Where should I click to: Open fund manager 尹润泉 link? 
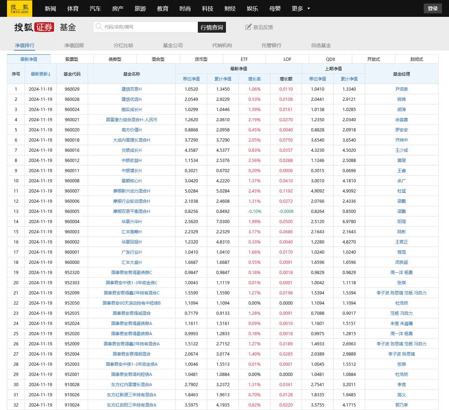coord(401,89)
